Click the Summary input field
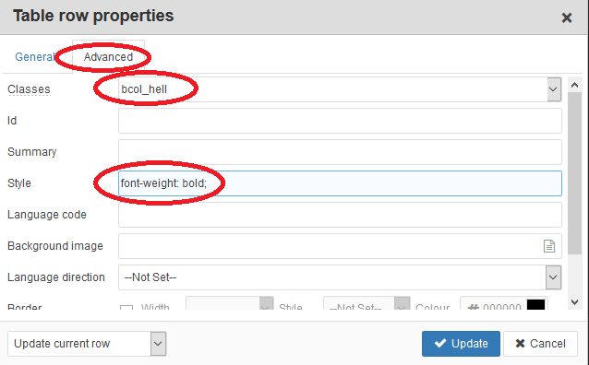Viewport: 589px width, 365px height. [x=340, y=152]
